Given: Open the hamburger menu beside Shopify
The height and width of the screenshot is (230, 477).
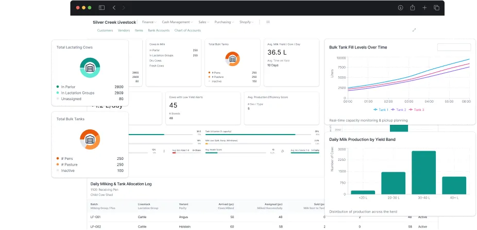Looking at the screenshot, I should point(268,22).
